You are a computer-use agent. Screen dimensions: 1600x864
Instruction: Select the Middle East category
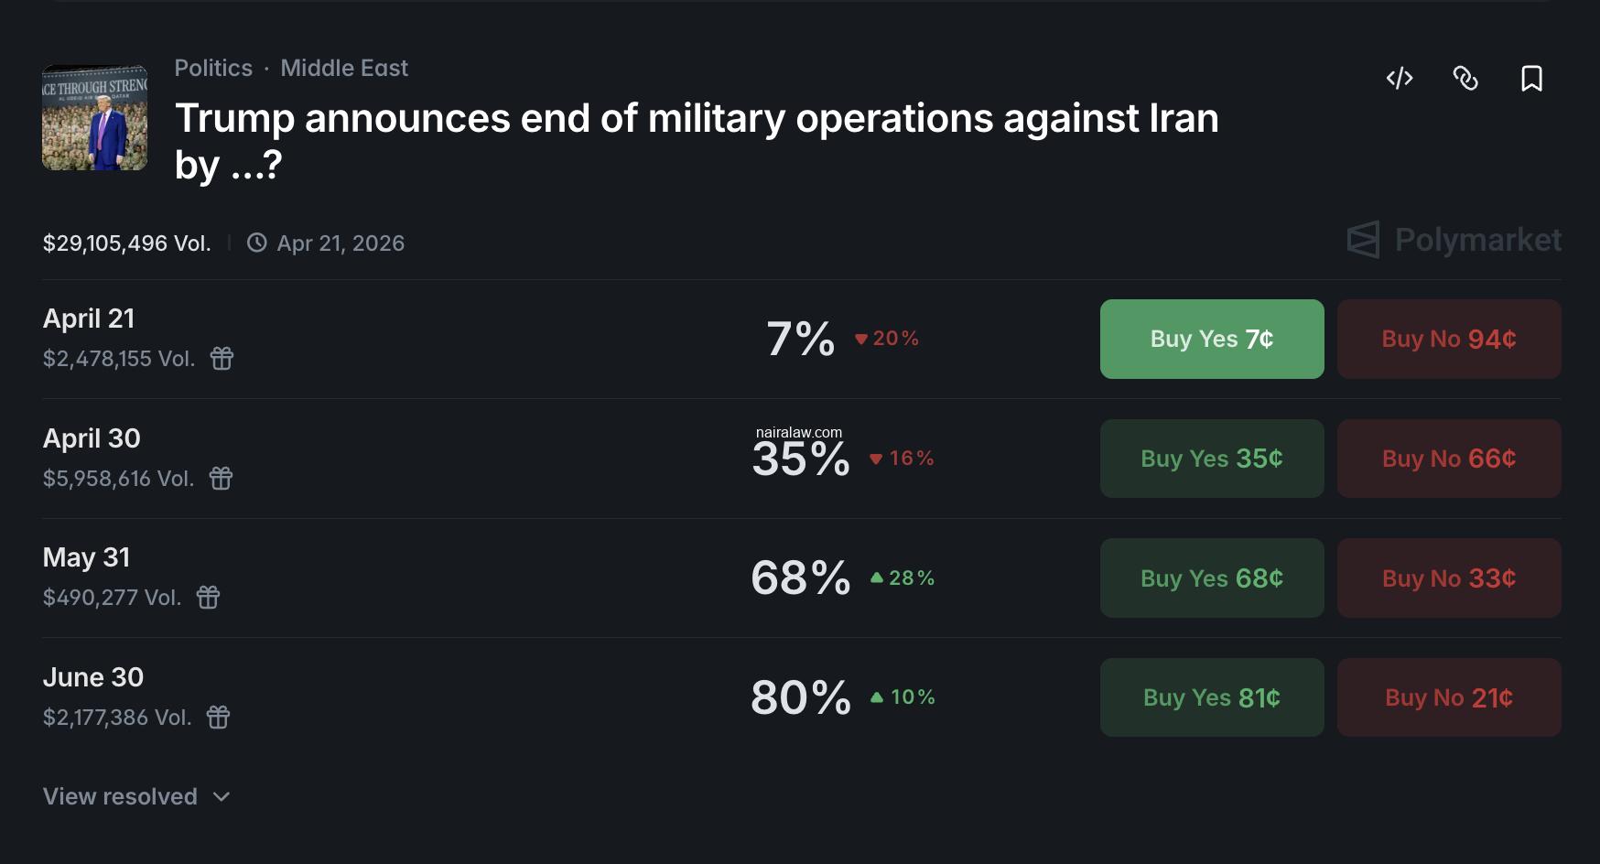tap(344, 68)
